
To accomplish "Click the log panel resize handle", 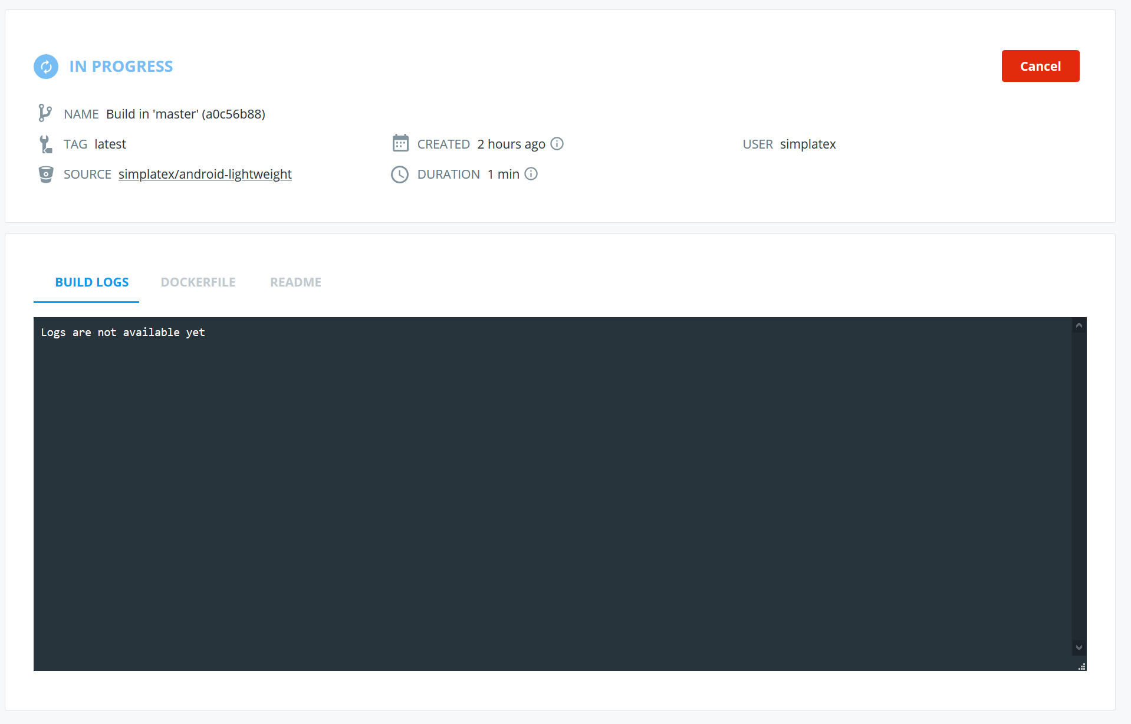I will click(x=1082, y=666).
